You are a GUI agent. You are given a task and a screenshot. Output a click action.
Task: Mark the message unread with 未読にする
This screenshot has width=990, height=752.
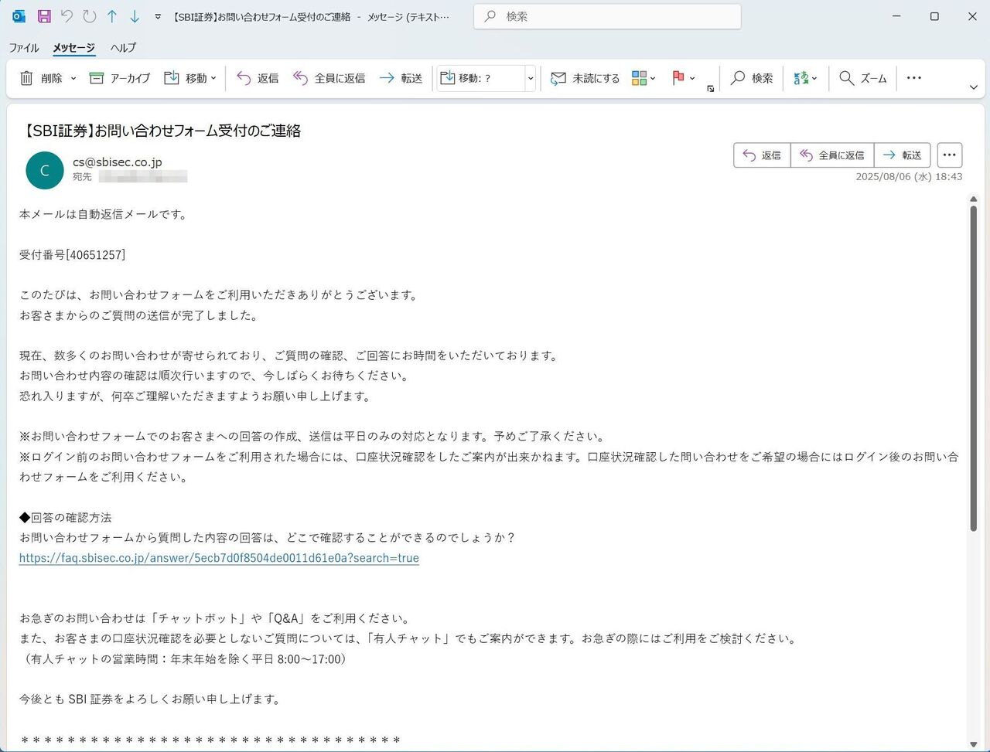(585, 78)
